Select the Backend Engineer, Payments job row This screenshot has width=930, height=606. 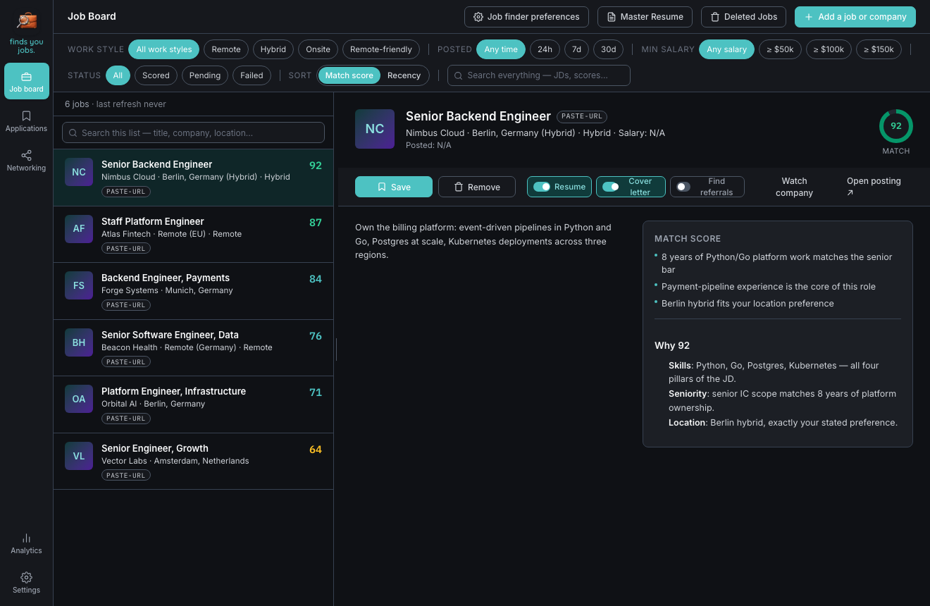point(193,291)
